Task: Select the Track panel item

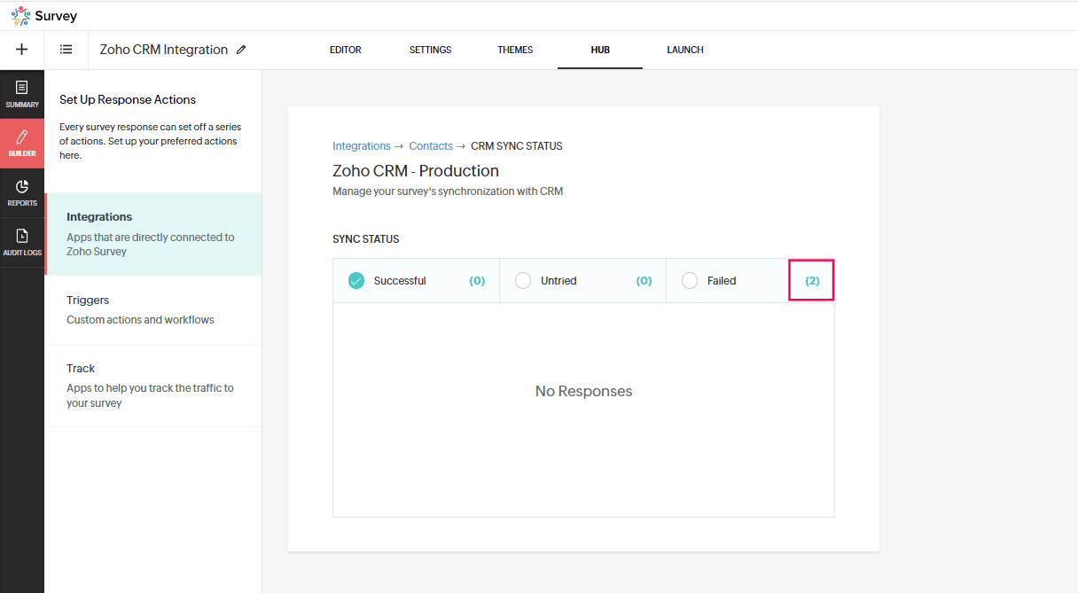Action: coord(153,386)
